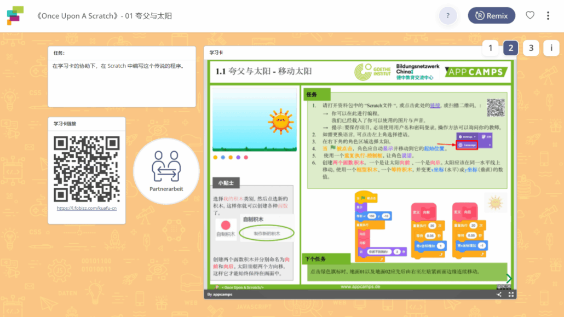Open the three-dot more options menu
The width and height of the screenshot is (564, 317).
point(548,15)
